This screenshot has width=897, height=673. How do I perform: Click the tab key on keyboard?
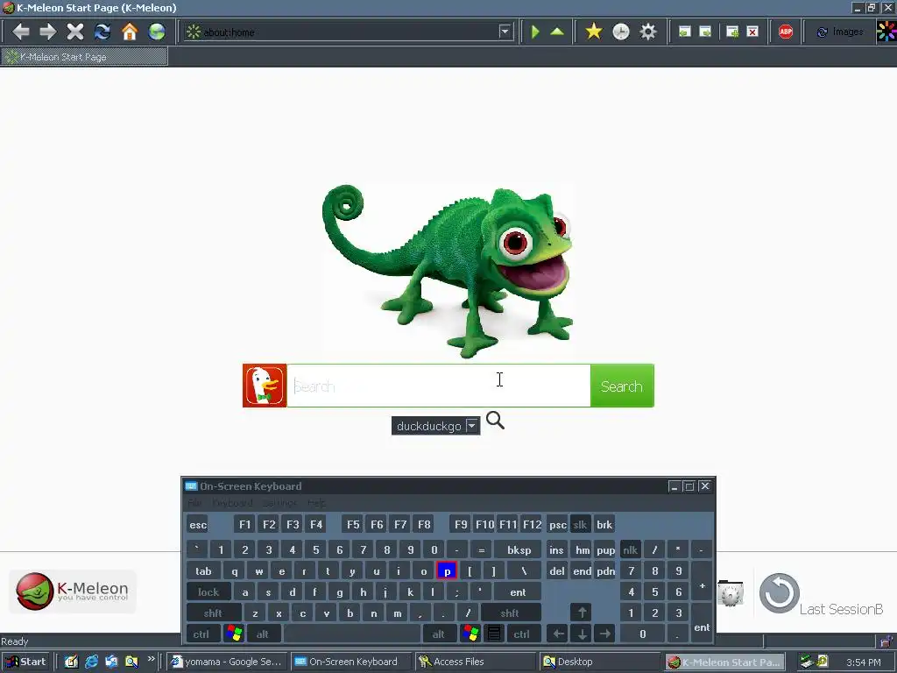point(203,571)
